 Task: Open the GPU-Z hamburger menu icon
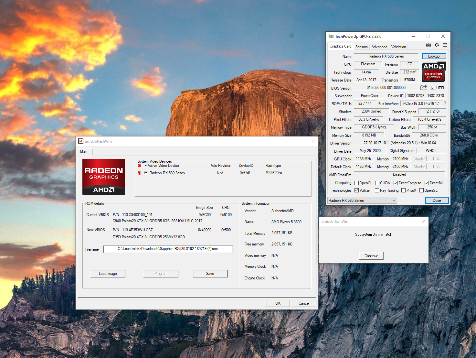coord(445,45)
